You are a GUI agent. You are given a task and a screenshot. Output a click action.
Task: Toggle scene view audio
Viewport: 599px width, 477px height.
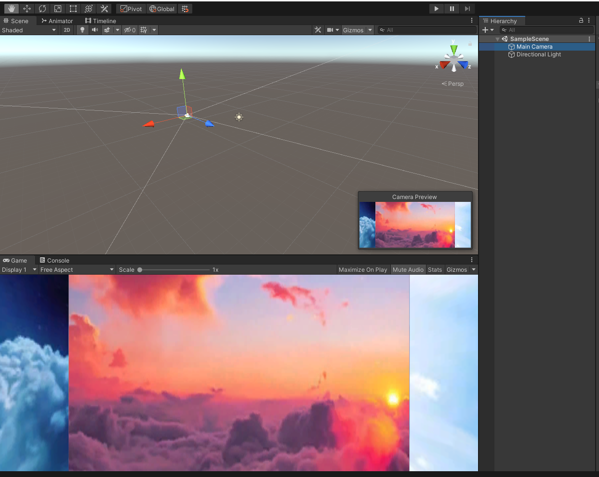pyautogui.click(x=94, y=30)
